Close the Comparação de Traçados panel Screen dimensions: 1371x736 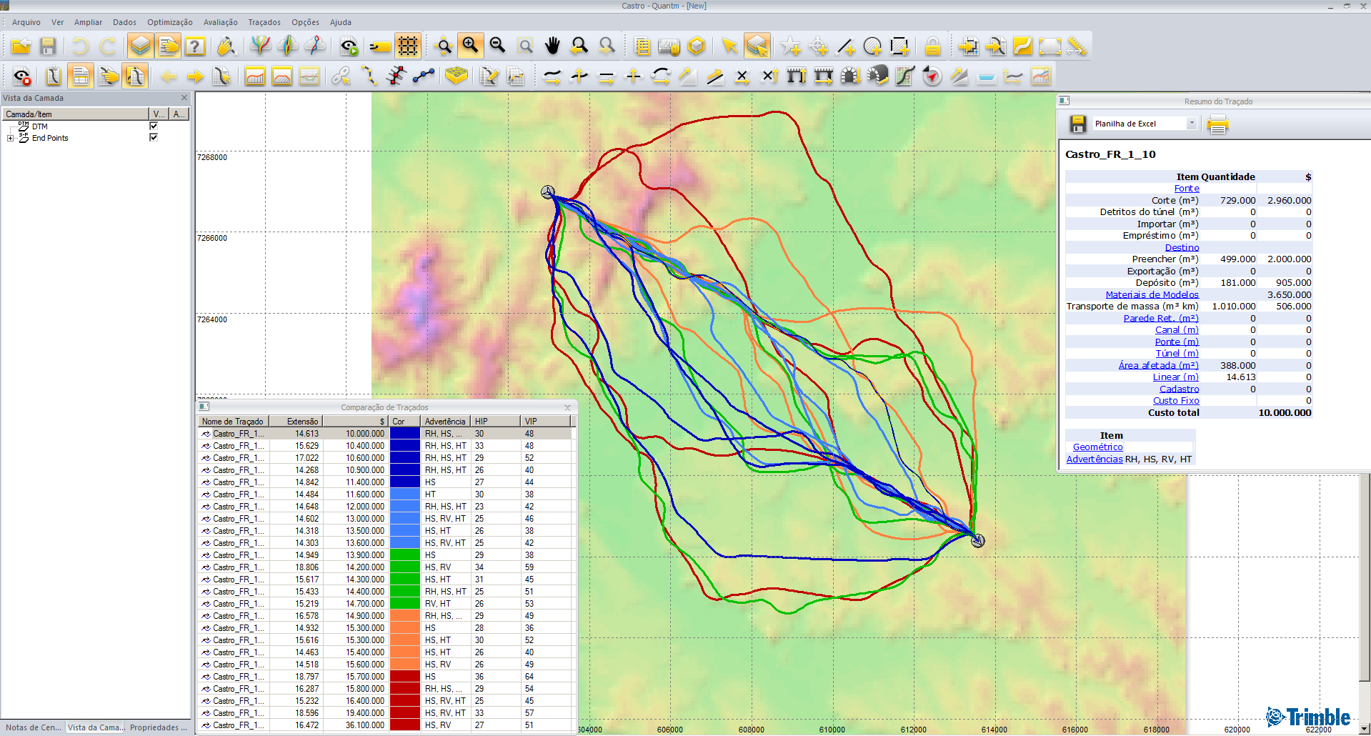(568, 407)
